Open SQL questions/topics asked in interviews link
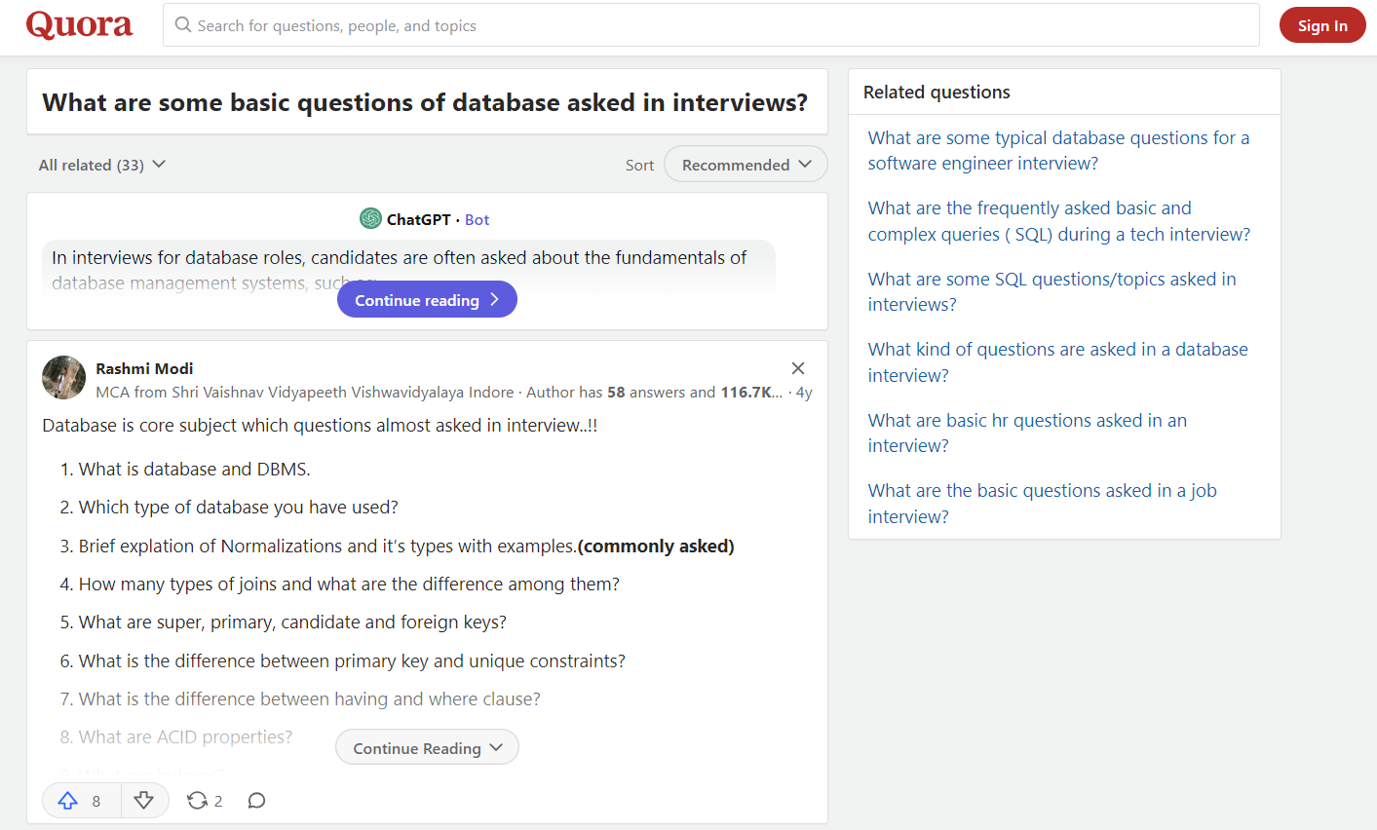1377x830 pixels. 1052,291
